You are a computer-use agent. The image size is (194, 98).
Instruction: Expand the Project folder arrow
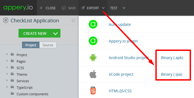tap(7, 54)
